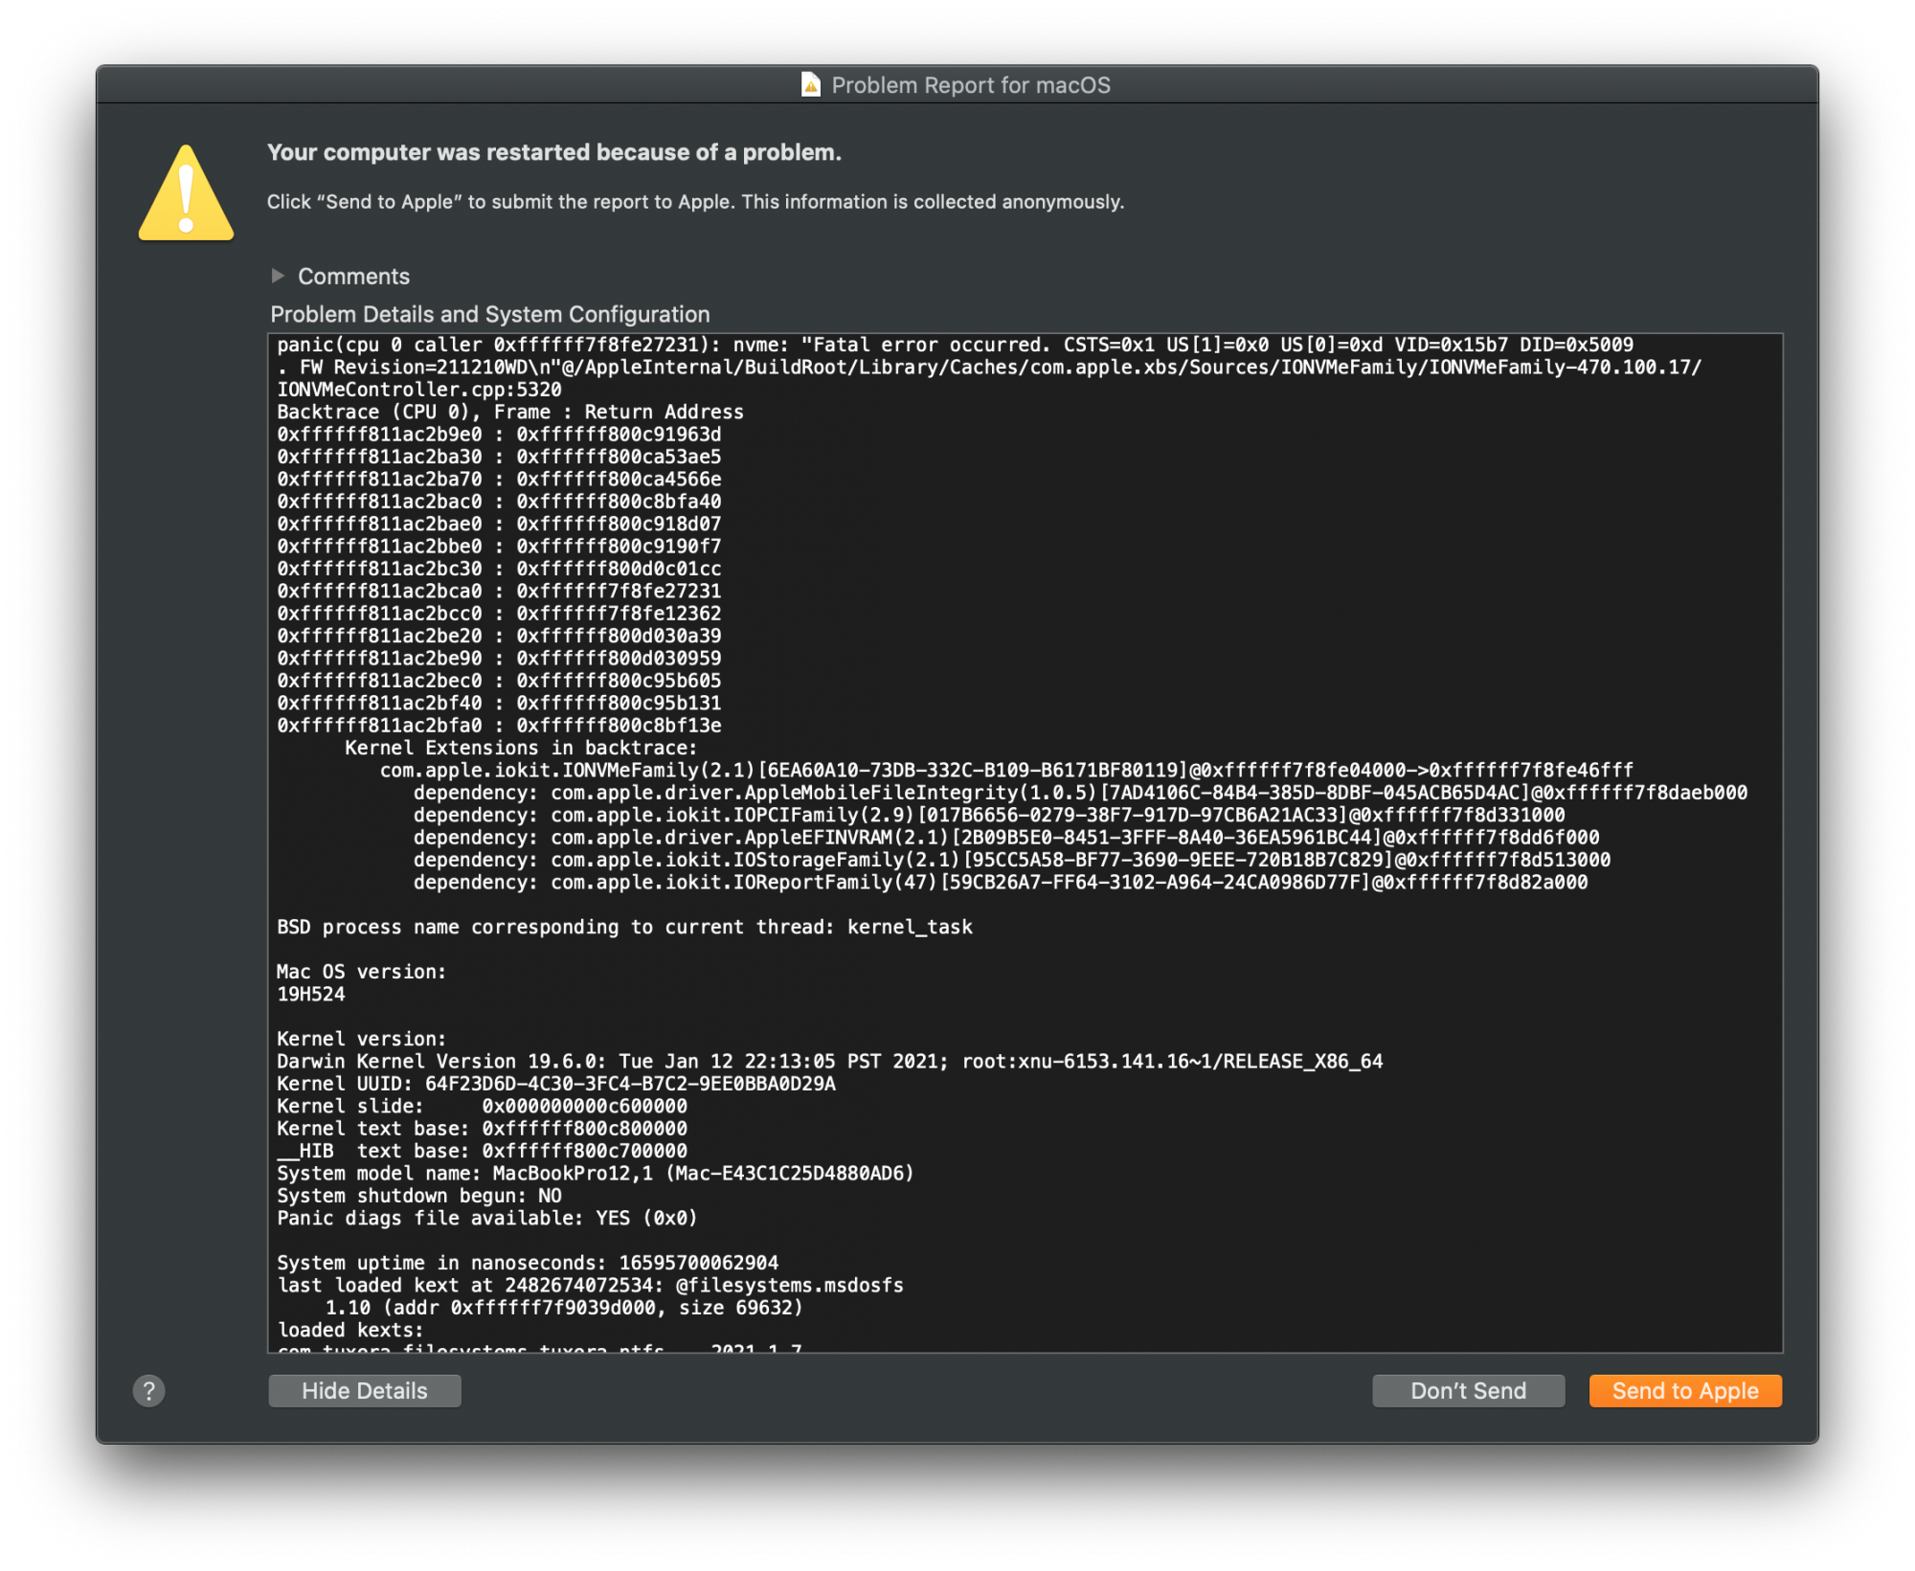Select the Problem Details and System Configuration heading
This screenshot has width=1915, height=1571.
[x=489, y=314]
